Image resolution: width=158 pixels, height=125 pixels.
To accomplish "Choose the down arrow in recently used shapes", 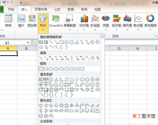I will (x=98, y=42).
